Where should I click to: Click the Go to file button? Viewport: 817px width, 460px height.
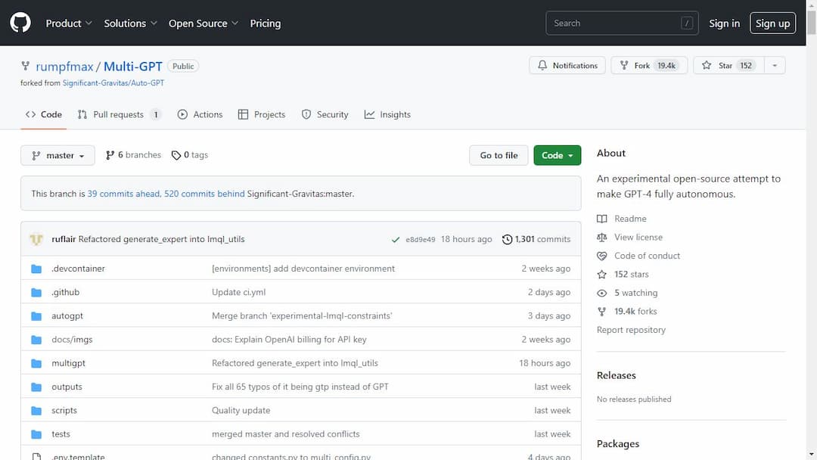click(x=499, y=155)
